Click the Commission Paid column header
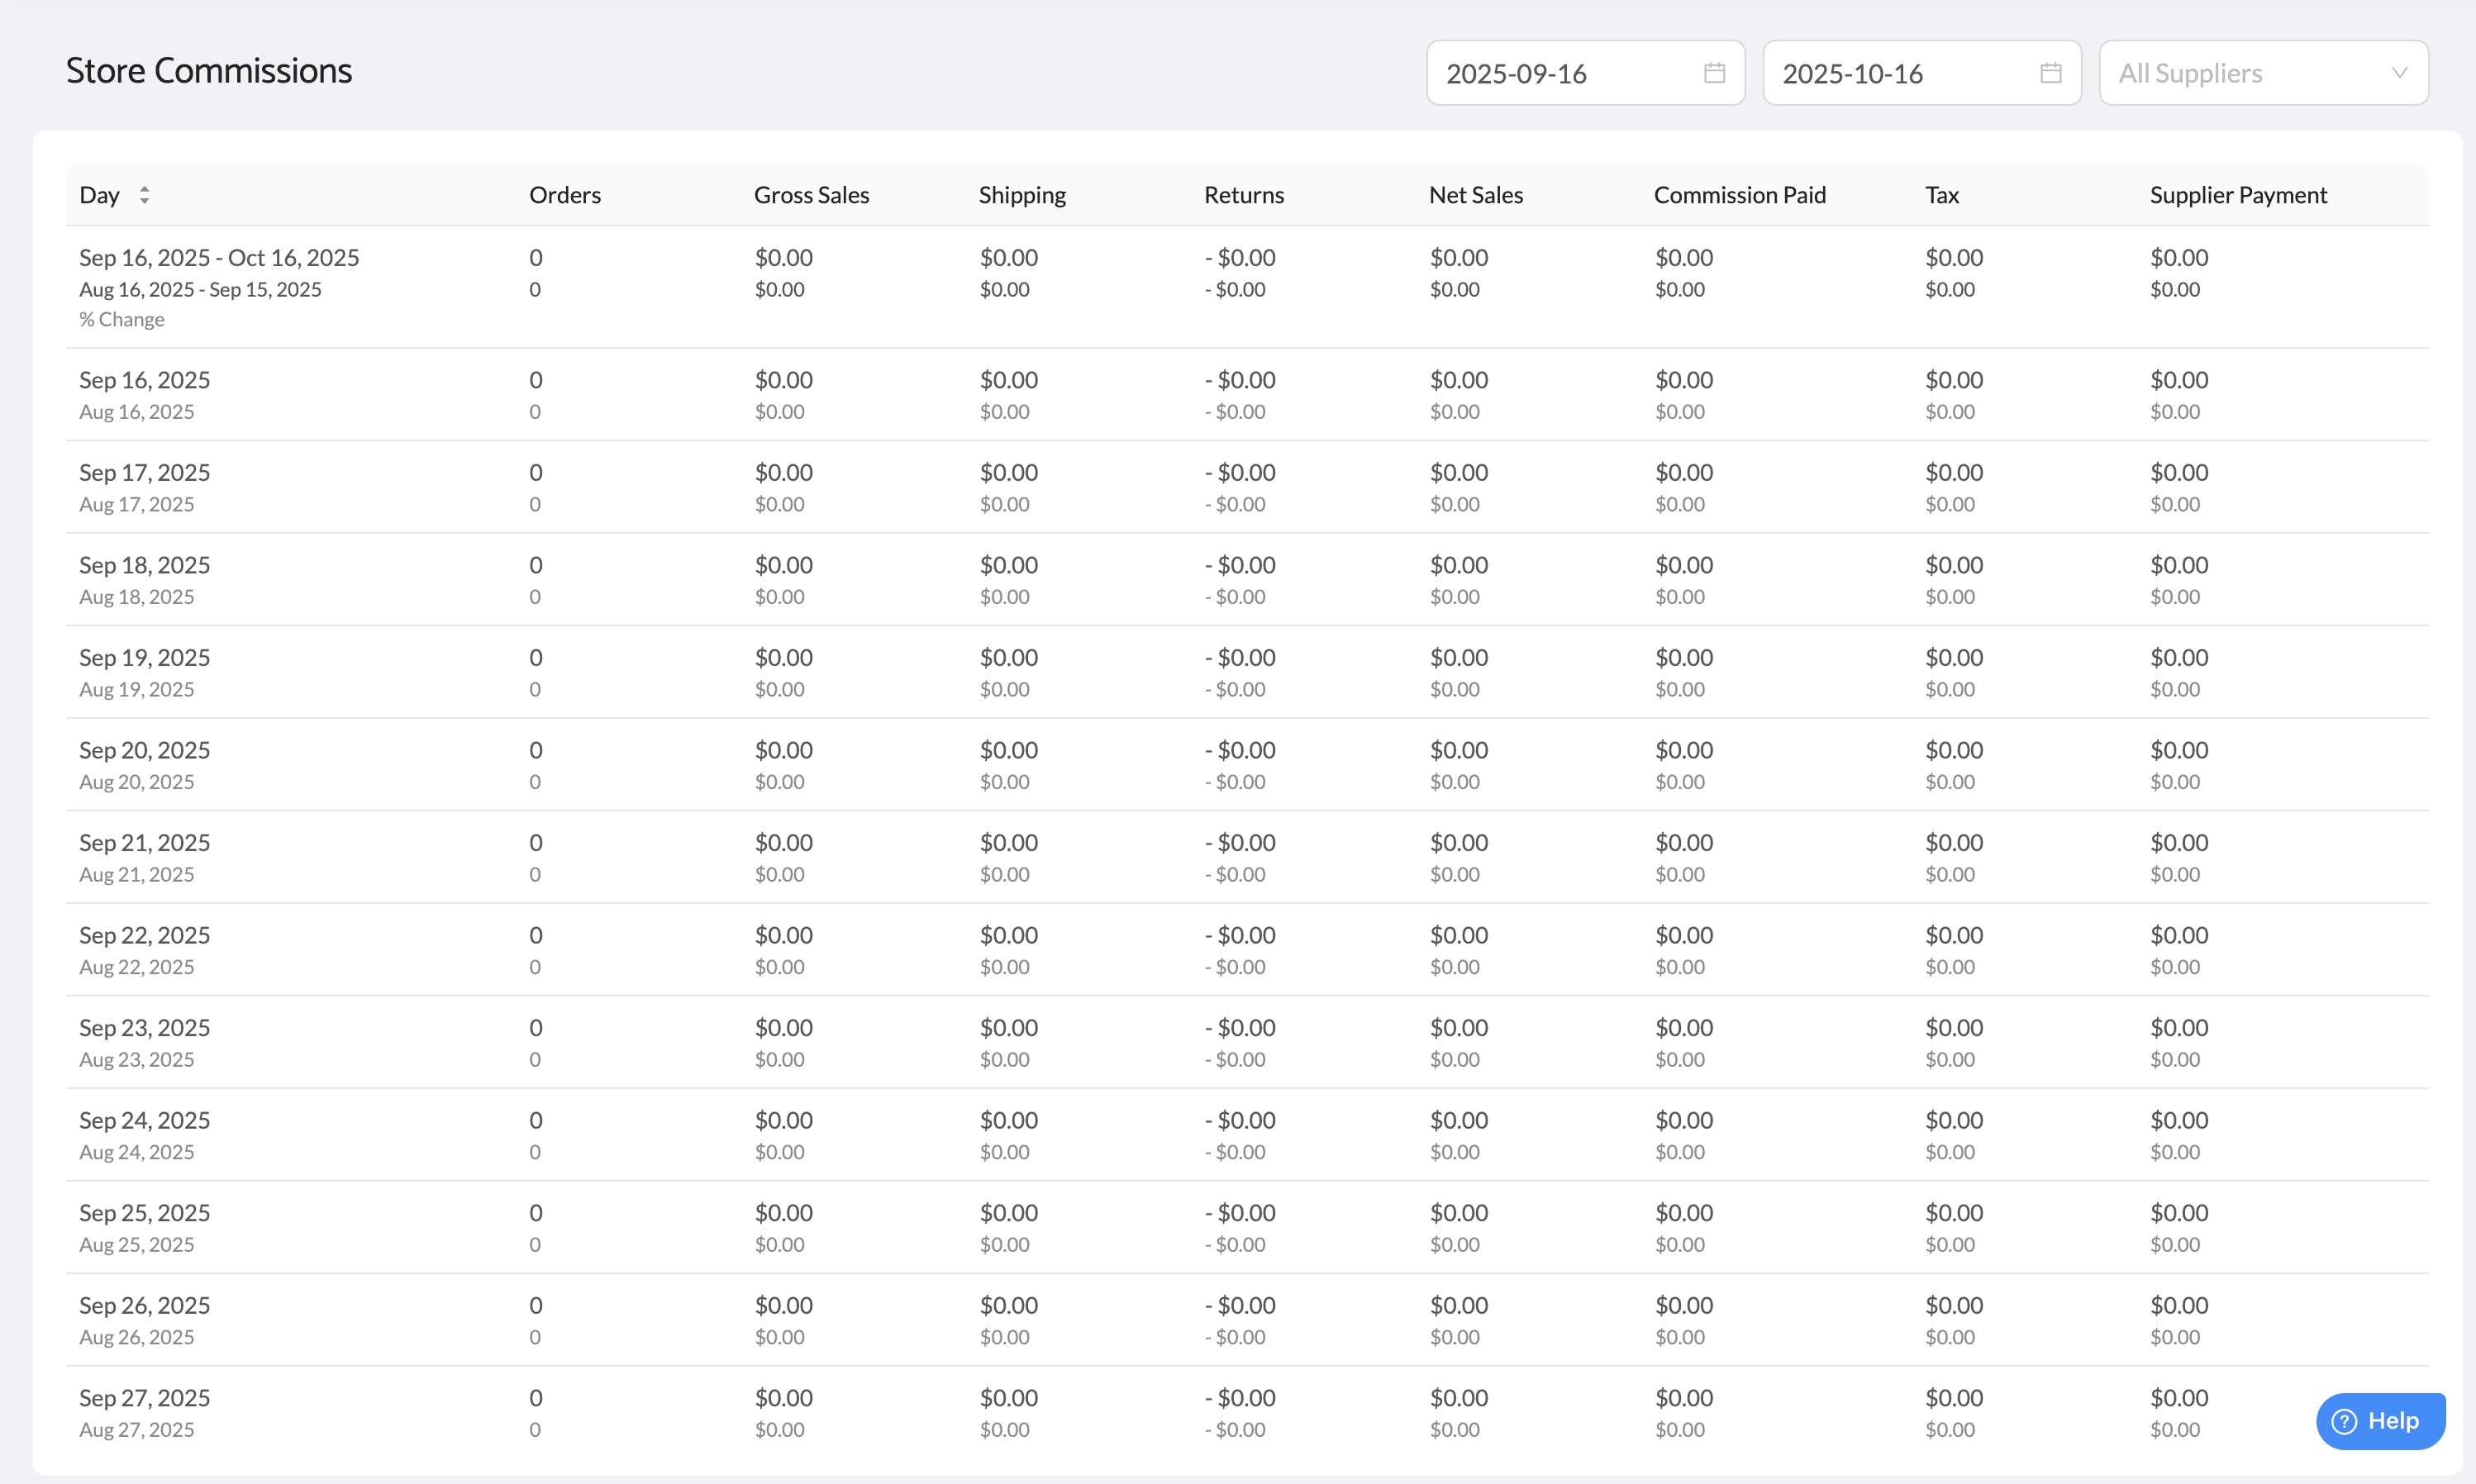The image size is (2476, 1484). 1739,195
